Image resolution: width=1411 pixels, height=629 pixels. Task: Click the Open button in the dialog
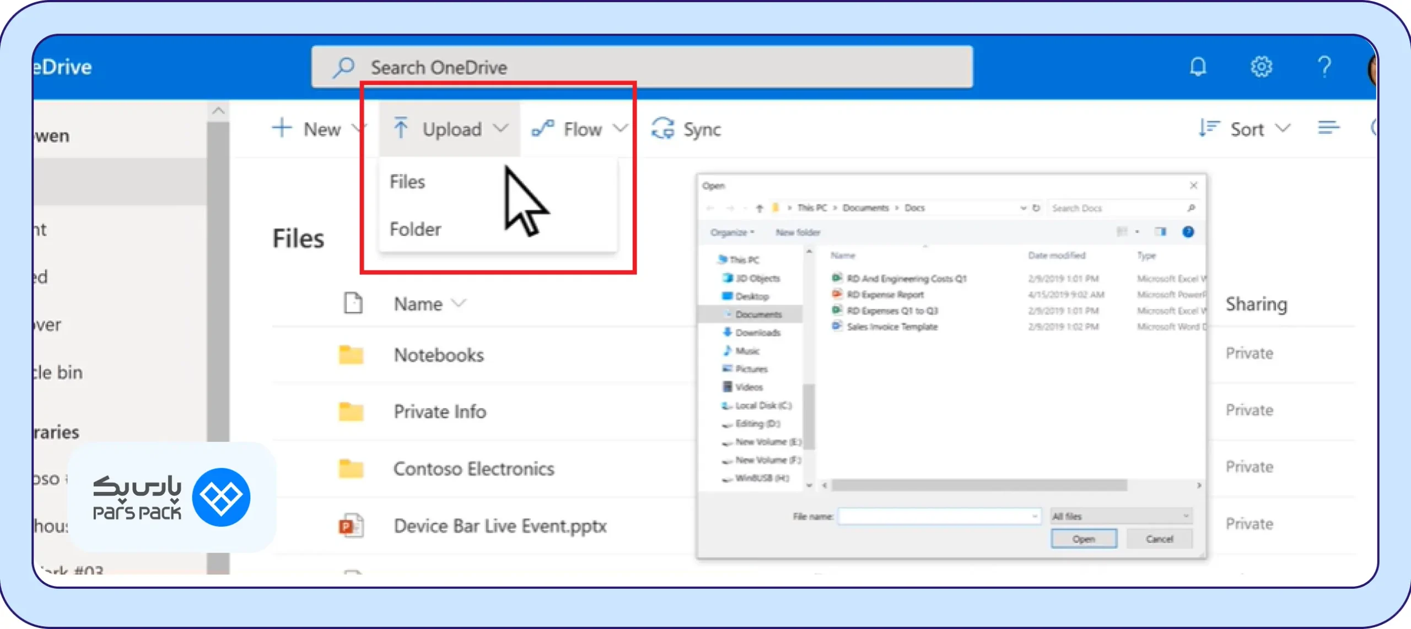point(1084,539)
